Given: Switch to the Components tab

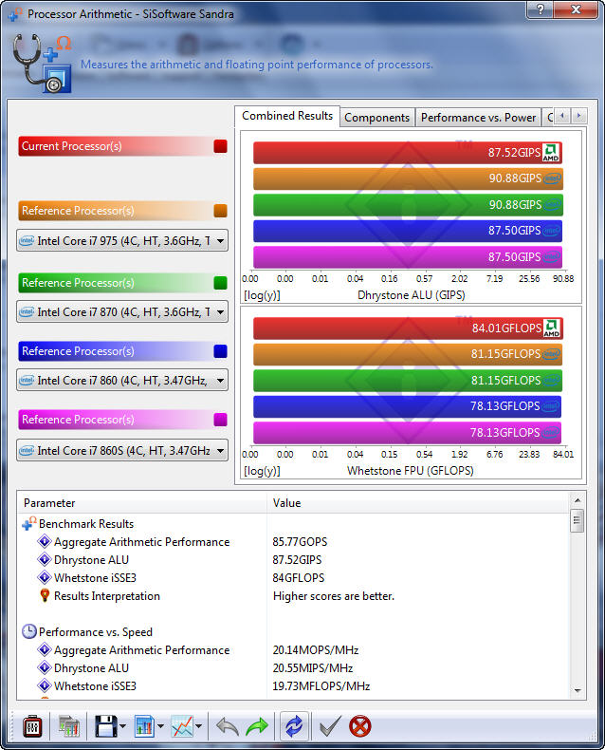Looking at the screenshot, I should 377,118.
